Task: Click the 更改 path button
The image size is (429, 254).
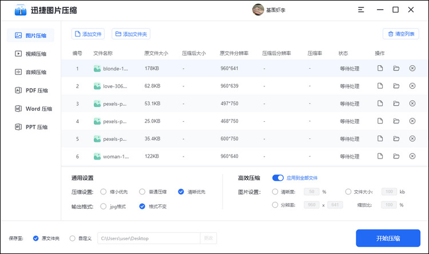Action: [x=208, y=238]
